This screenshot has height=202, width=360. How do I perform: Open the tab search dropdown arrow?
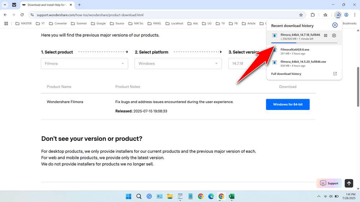(5, 5)
